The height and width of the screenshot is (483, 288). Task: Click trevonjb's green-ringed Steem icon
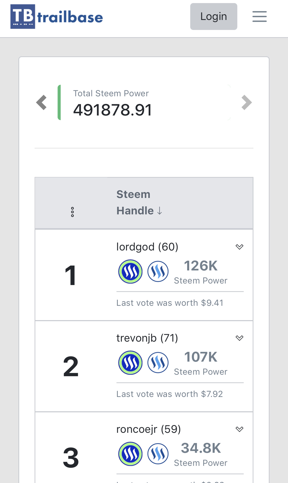pyautogui.click(x=130, y=363)
